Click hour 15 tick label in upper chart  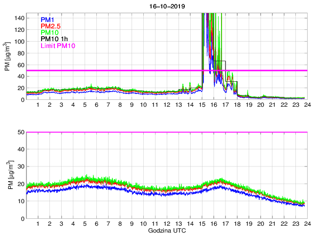coord(202,105)
